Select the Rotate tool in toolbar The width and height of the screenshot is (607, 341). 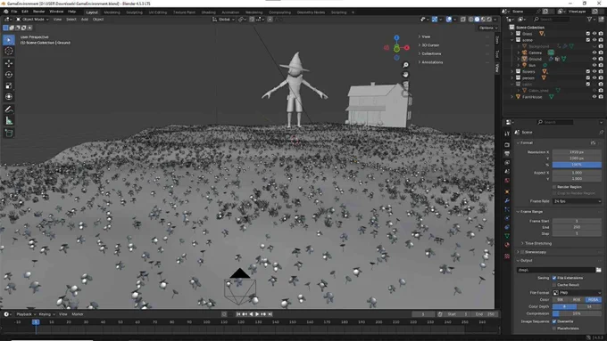click(9, 75)
